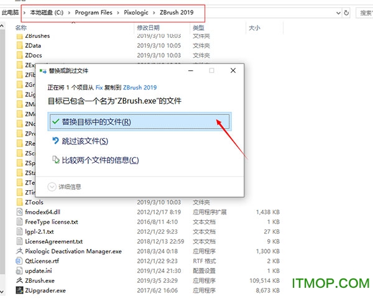The image size is (373, 299).
Task: Select the ZData folder icon
Action: click(x=20, y=45)
